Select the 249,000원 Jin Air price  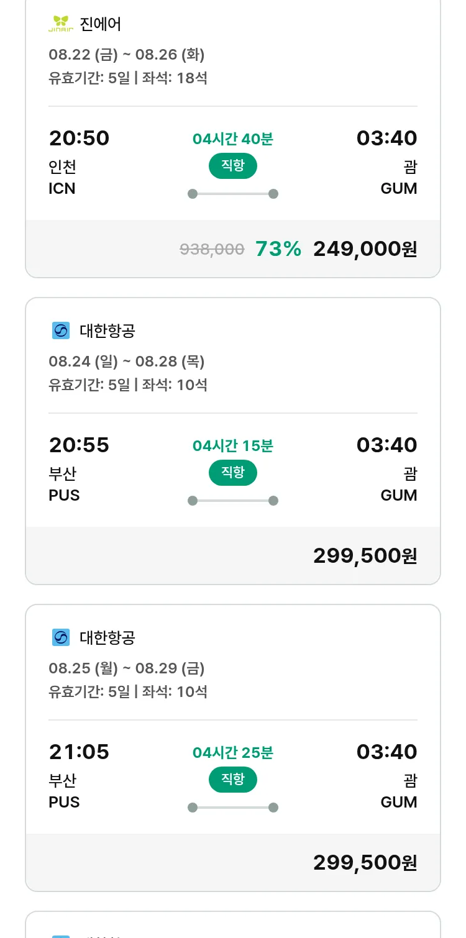click(x=365, y=249)
